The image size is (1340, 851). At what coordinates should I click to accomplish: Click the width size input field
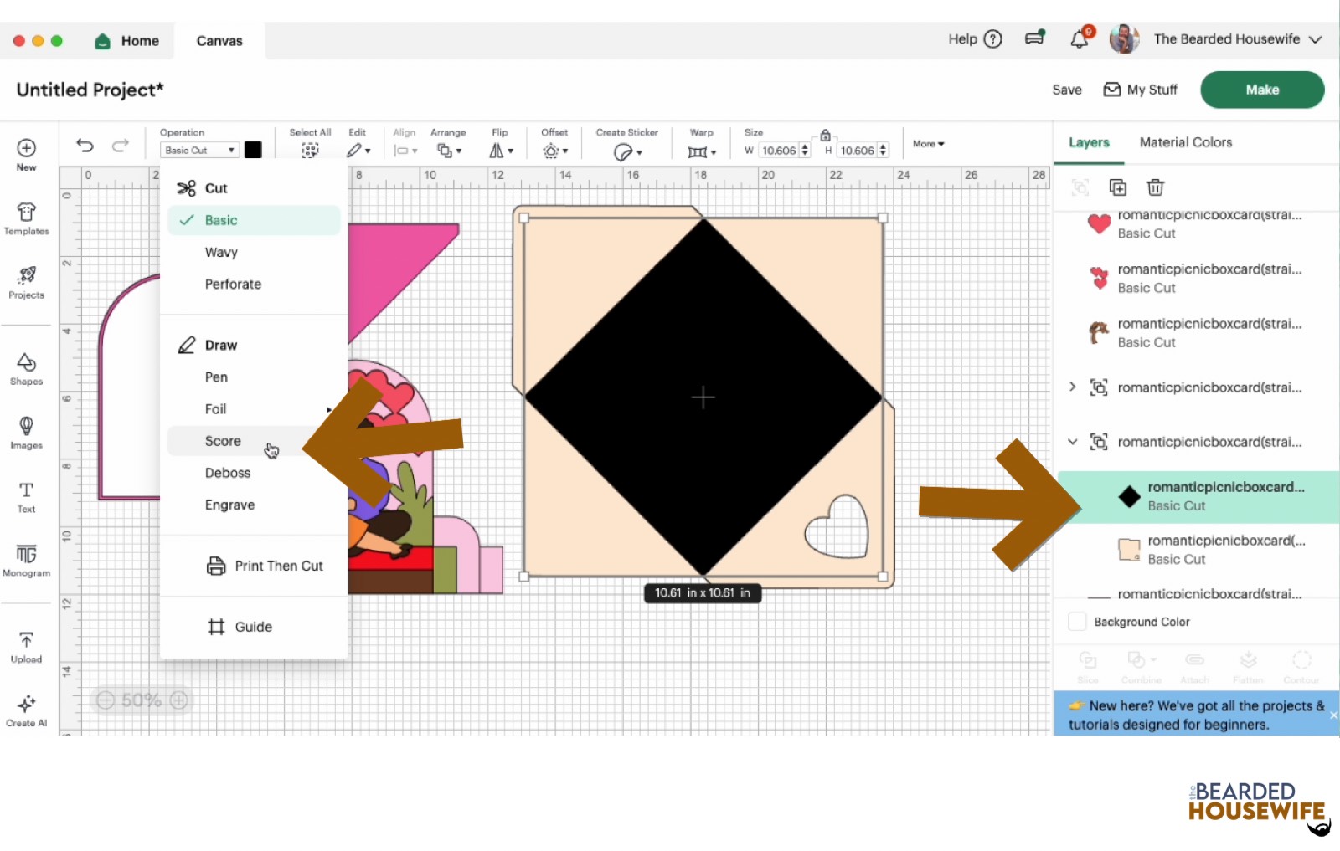point(778,151)
